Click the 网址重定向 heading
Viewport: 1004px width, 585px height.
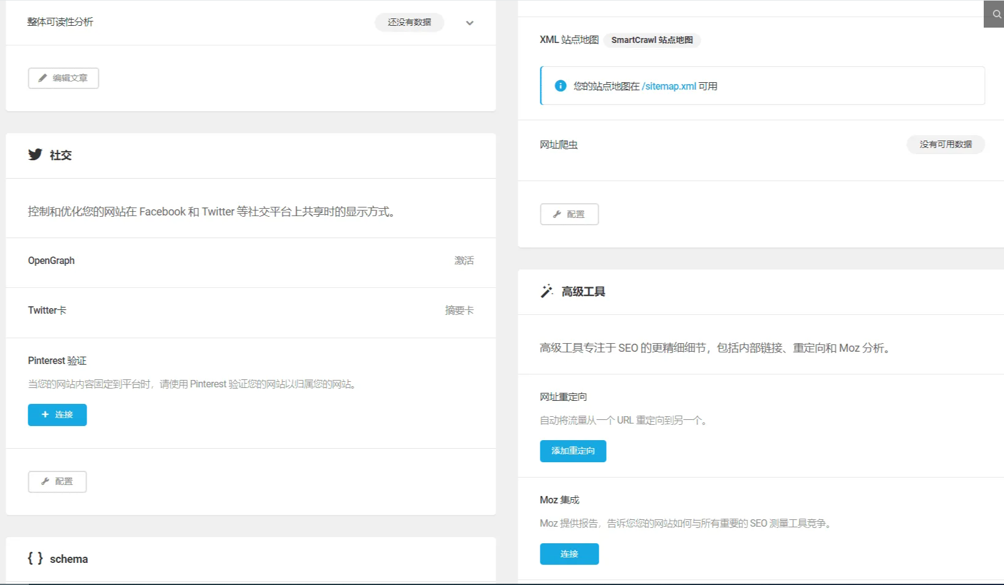click(x=564, y=397)
